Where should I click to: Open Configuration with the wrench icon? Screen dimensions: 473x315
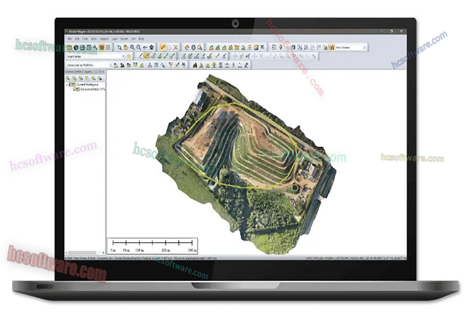coord(95,47)
